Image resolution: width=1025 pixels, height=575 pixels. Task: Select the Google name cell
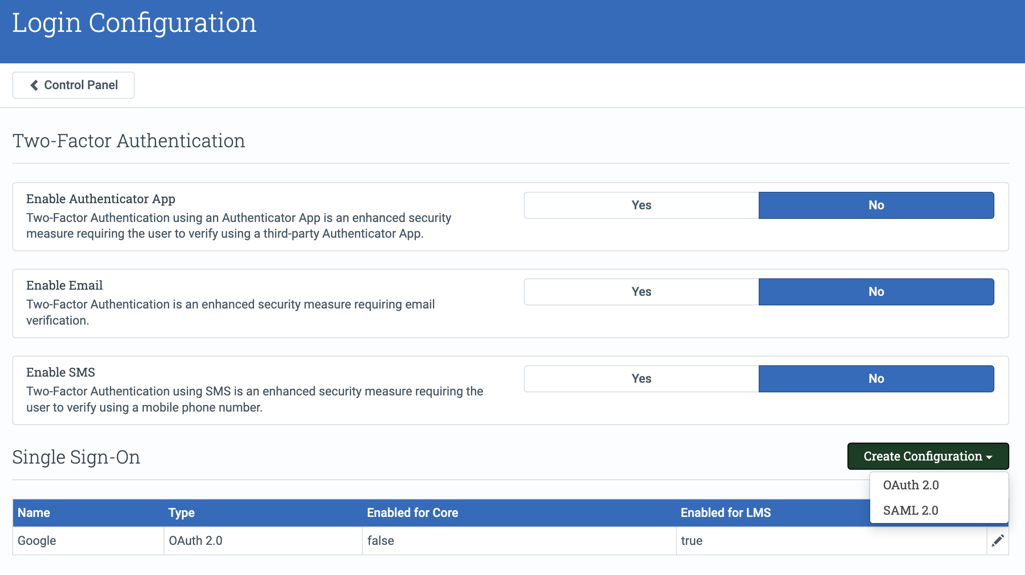[x=88, y=541]
